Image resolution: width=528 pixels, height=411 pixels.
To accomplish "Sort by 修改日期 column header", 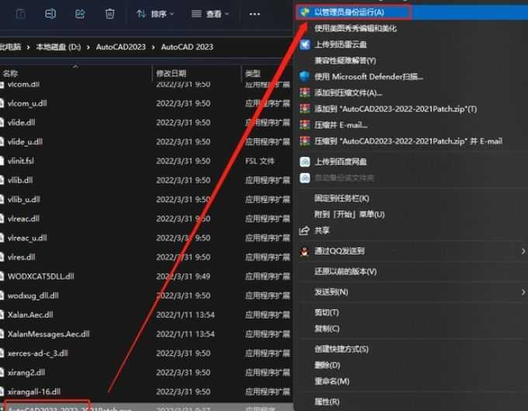I will [171, 73].
